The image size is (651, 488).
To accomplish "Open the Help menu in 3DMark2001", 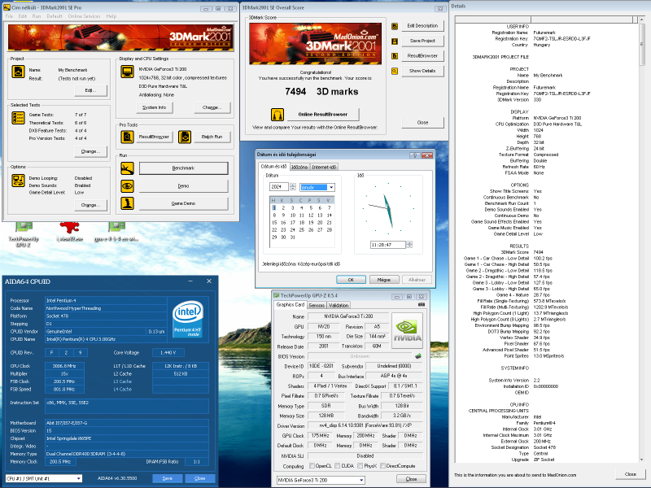I will pyautogui.click(x=111, y=16).
